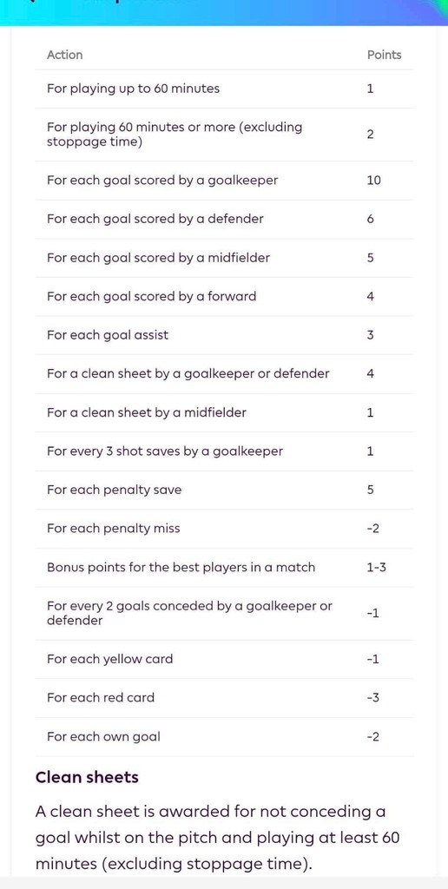Select the goal scored by a defender row

pos(224,220)
